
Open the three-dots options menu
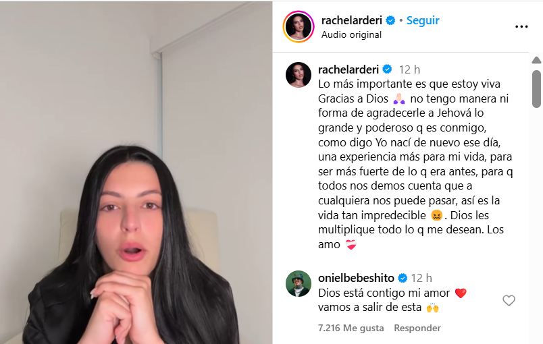(x=521, y=26)
